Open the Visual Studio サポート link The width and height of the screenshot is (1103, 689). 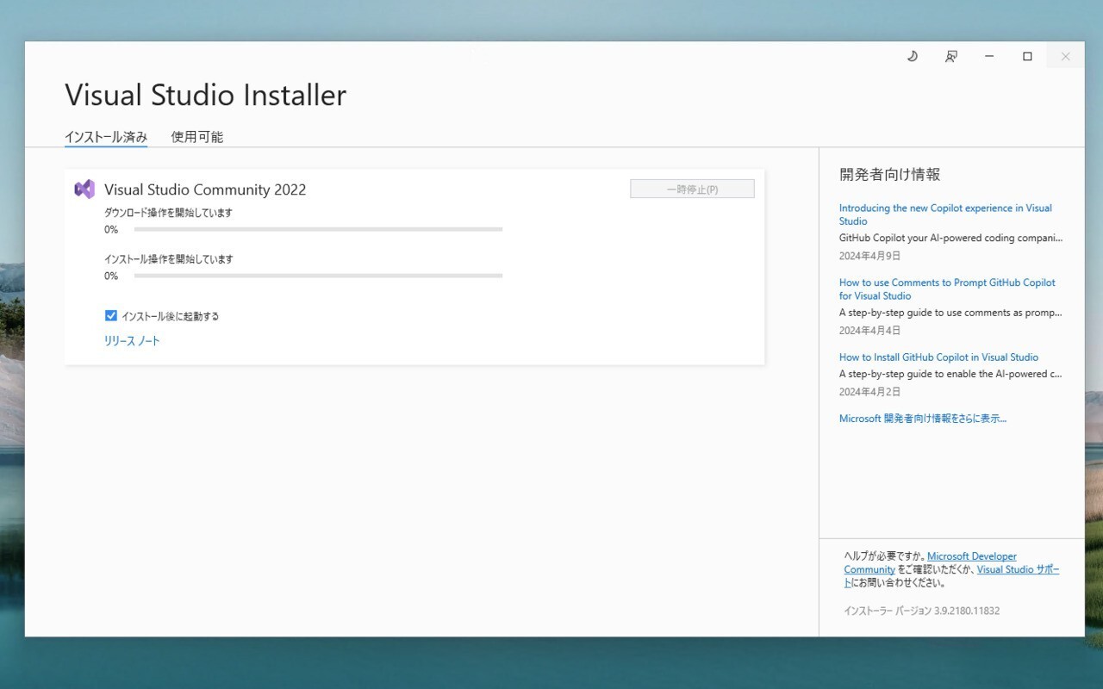pos(1019,569)
